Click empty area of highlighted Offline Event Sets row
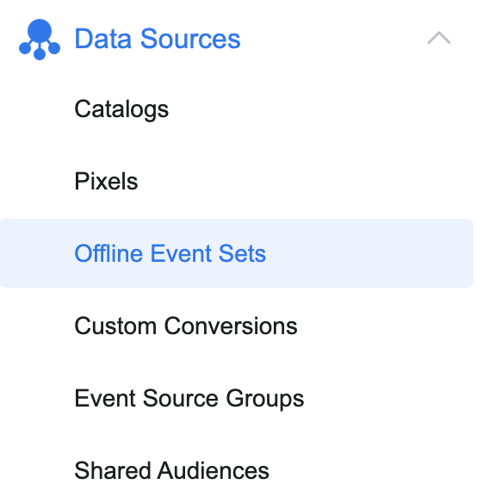This screenshot has width=477, height=503. (369, 253)
